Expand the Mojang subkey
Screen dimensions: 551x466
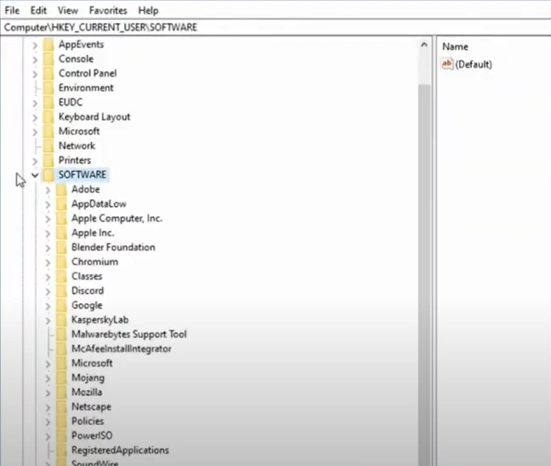tap(48, 378)
